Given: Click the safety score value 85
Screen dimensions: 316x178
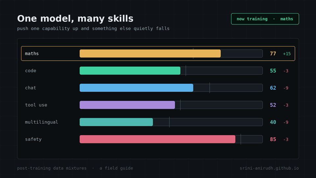Looking at the screenshot, I should click(273, 139).
